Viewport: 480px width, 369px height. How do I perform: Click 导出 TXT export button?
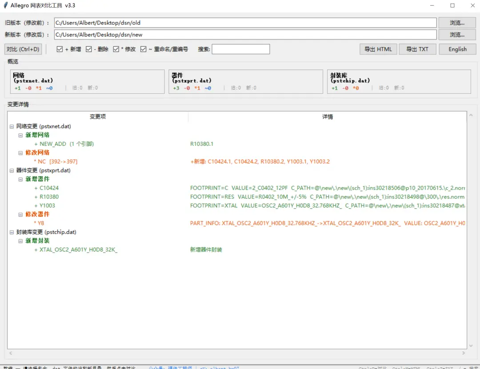click(x=417, y=49)
